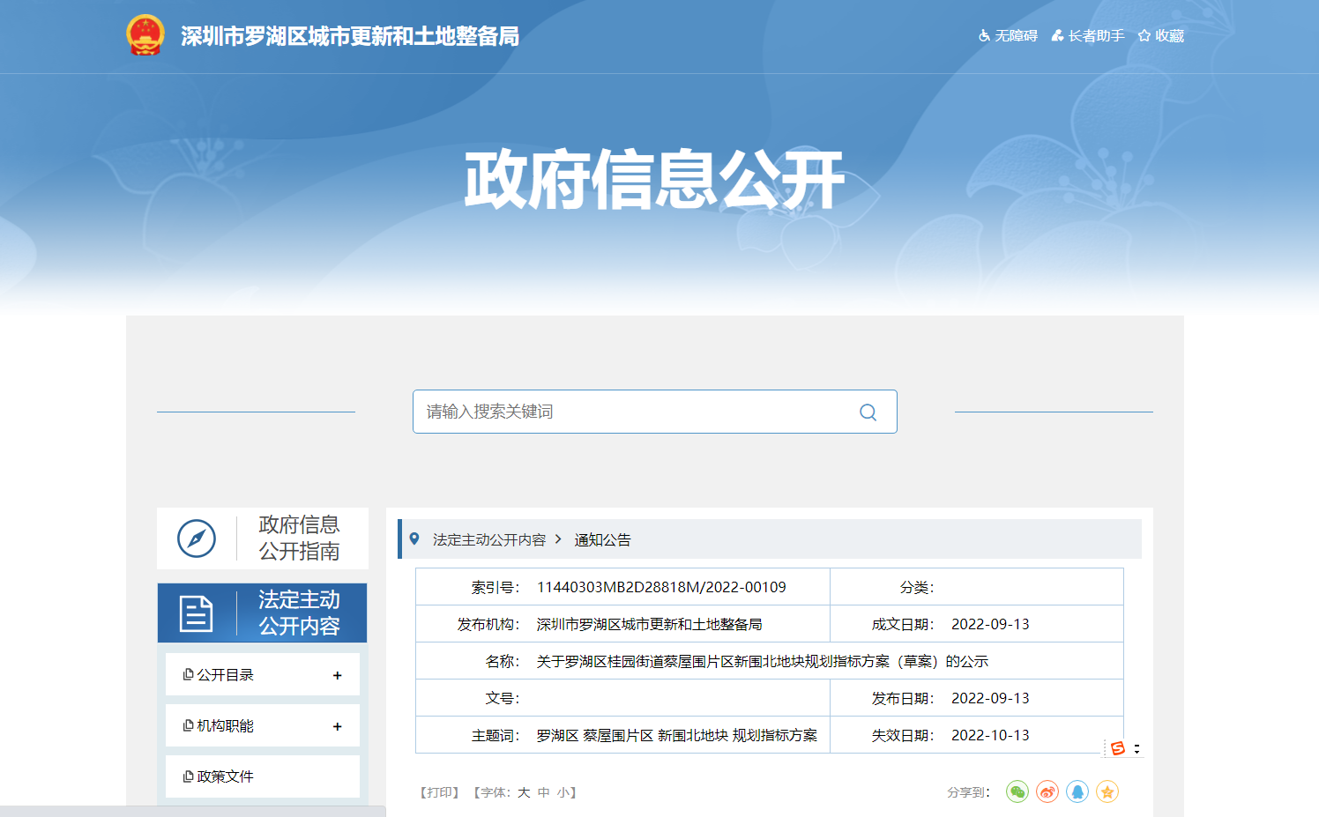Image resolution: width=1319 pixels, height=817 pixels.
Task: Click the Sogou input method icon
Action: click(1118, 748)
